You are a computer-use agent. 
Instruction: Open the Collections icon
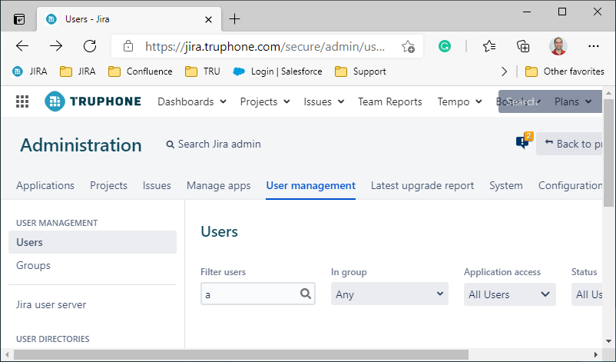point(523,46)
